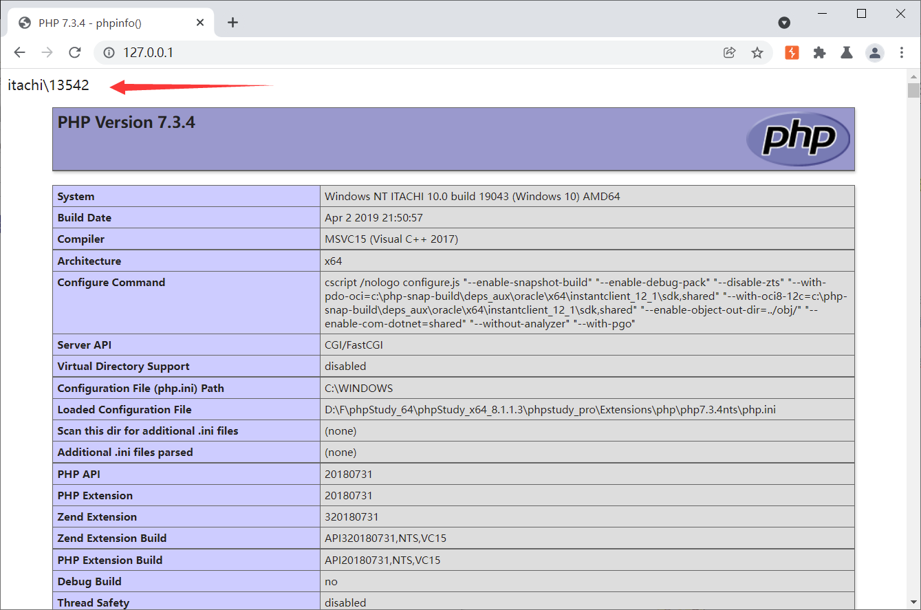Viewport: 921px width, 610px height.
Task: Open a new tab
Action: pos(232,23)
